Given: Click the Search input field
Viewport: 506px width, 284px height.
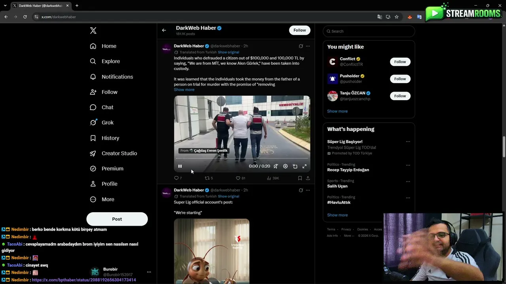Looking at the screenshot, I should (369, 31).
